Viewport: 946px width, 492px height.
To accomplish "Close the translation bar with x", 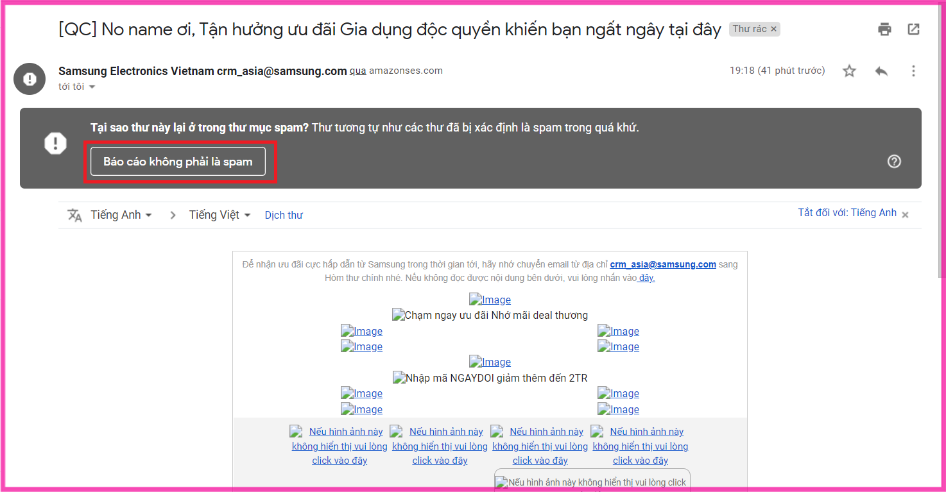I will pyautogui.click(x=905, y=215).
